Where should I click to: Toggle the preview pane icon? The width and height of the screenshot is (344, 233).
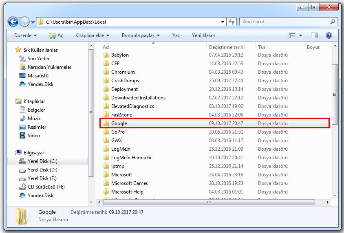(314, 35)
